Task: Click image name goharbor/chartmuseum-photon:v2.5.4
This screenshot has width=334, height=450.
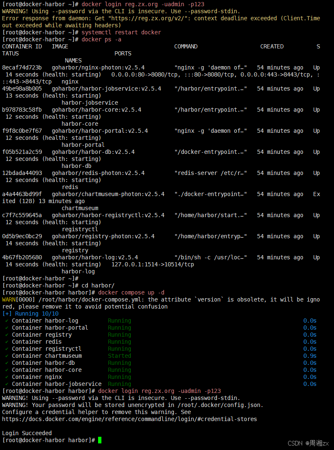Action: tap(108, 194)
